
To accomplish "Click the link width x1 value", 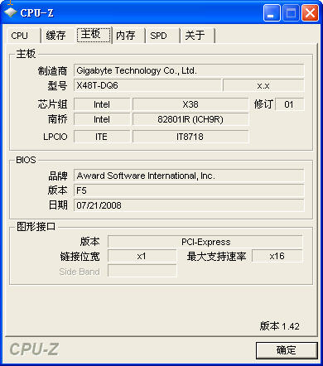I will [x=142, y=257].
